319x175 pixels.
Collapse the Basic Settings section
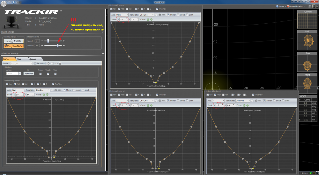[103, 32]
